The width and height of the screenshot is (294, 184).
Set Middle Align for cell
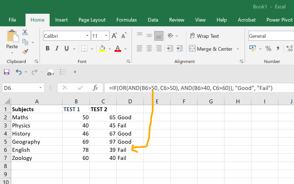[149, 36]
